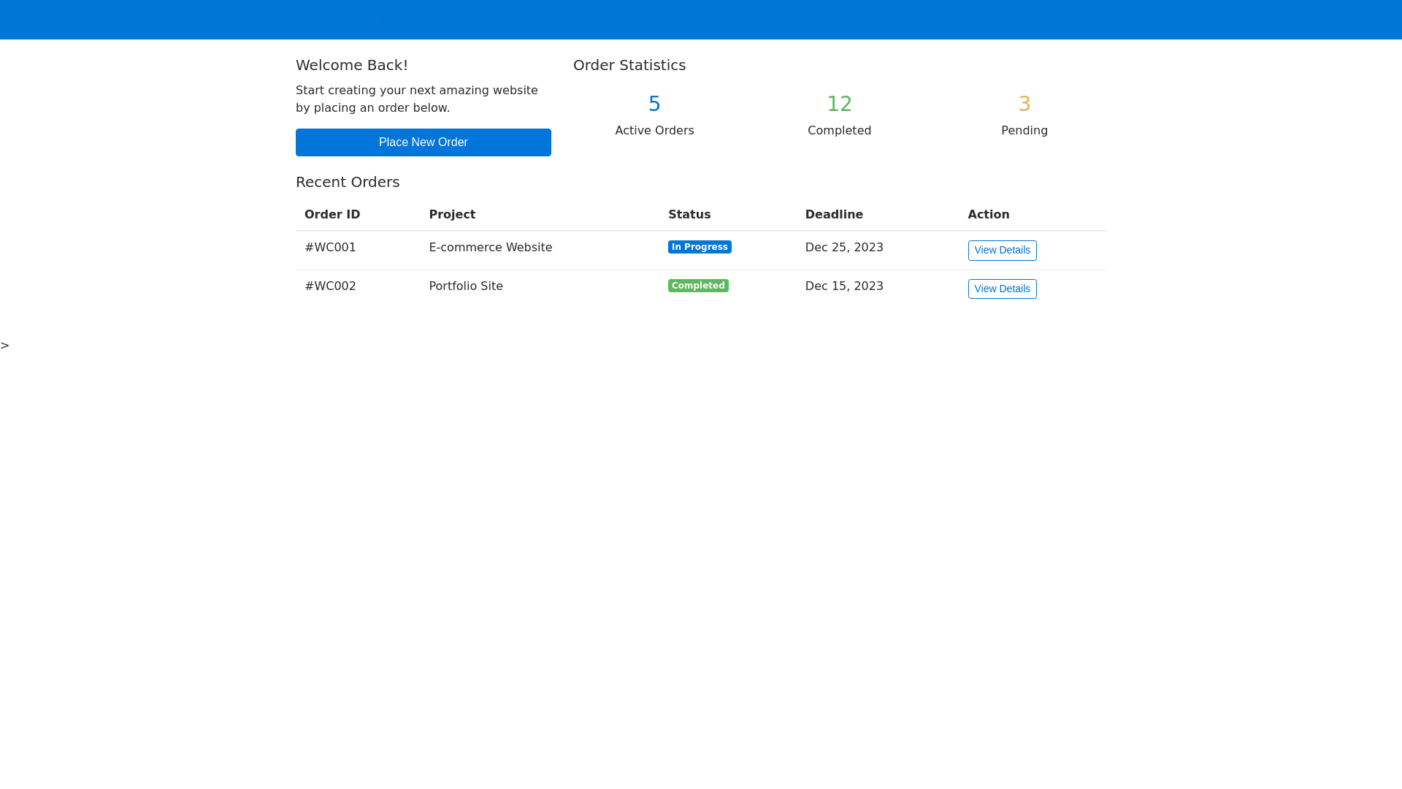Click the Status column header
The height and width of the screenshot is (789, 1402).
(689, 215)
